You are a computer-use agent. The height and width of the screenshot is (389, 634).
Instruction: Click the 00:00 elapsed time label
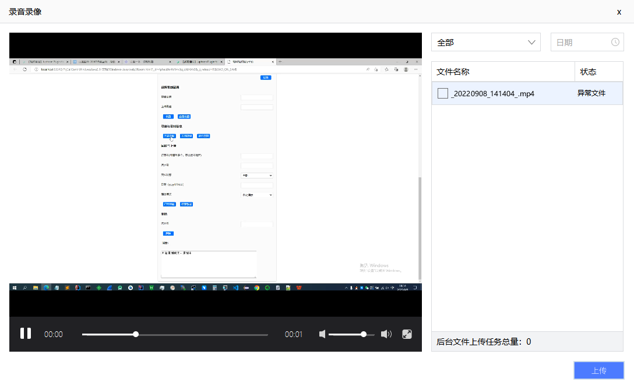click(54, 334)
